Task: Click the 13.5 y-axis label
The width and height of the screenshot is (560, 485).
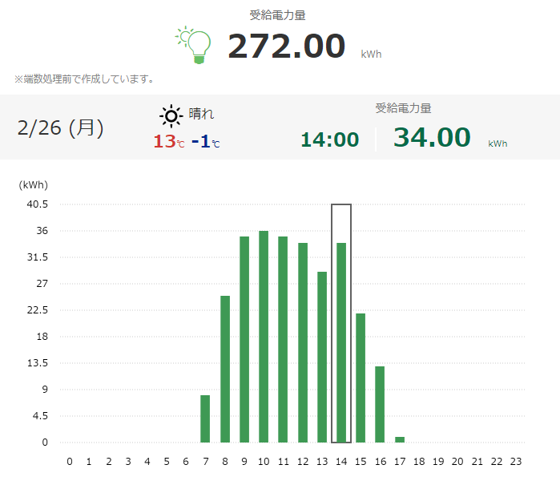Action: click(37, 363)
